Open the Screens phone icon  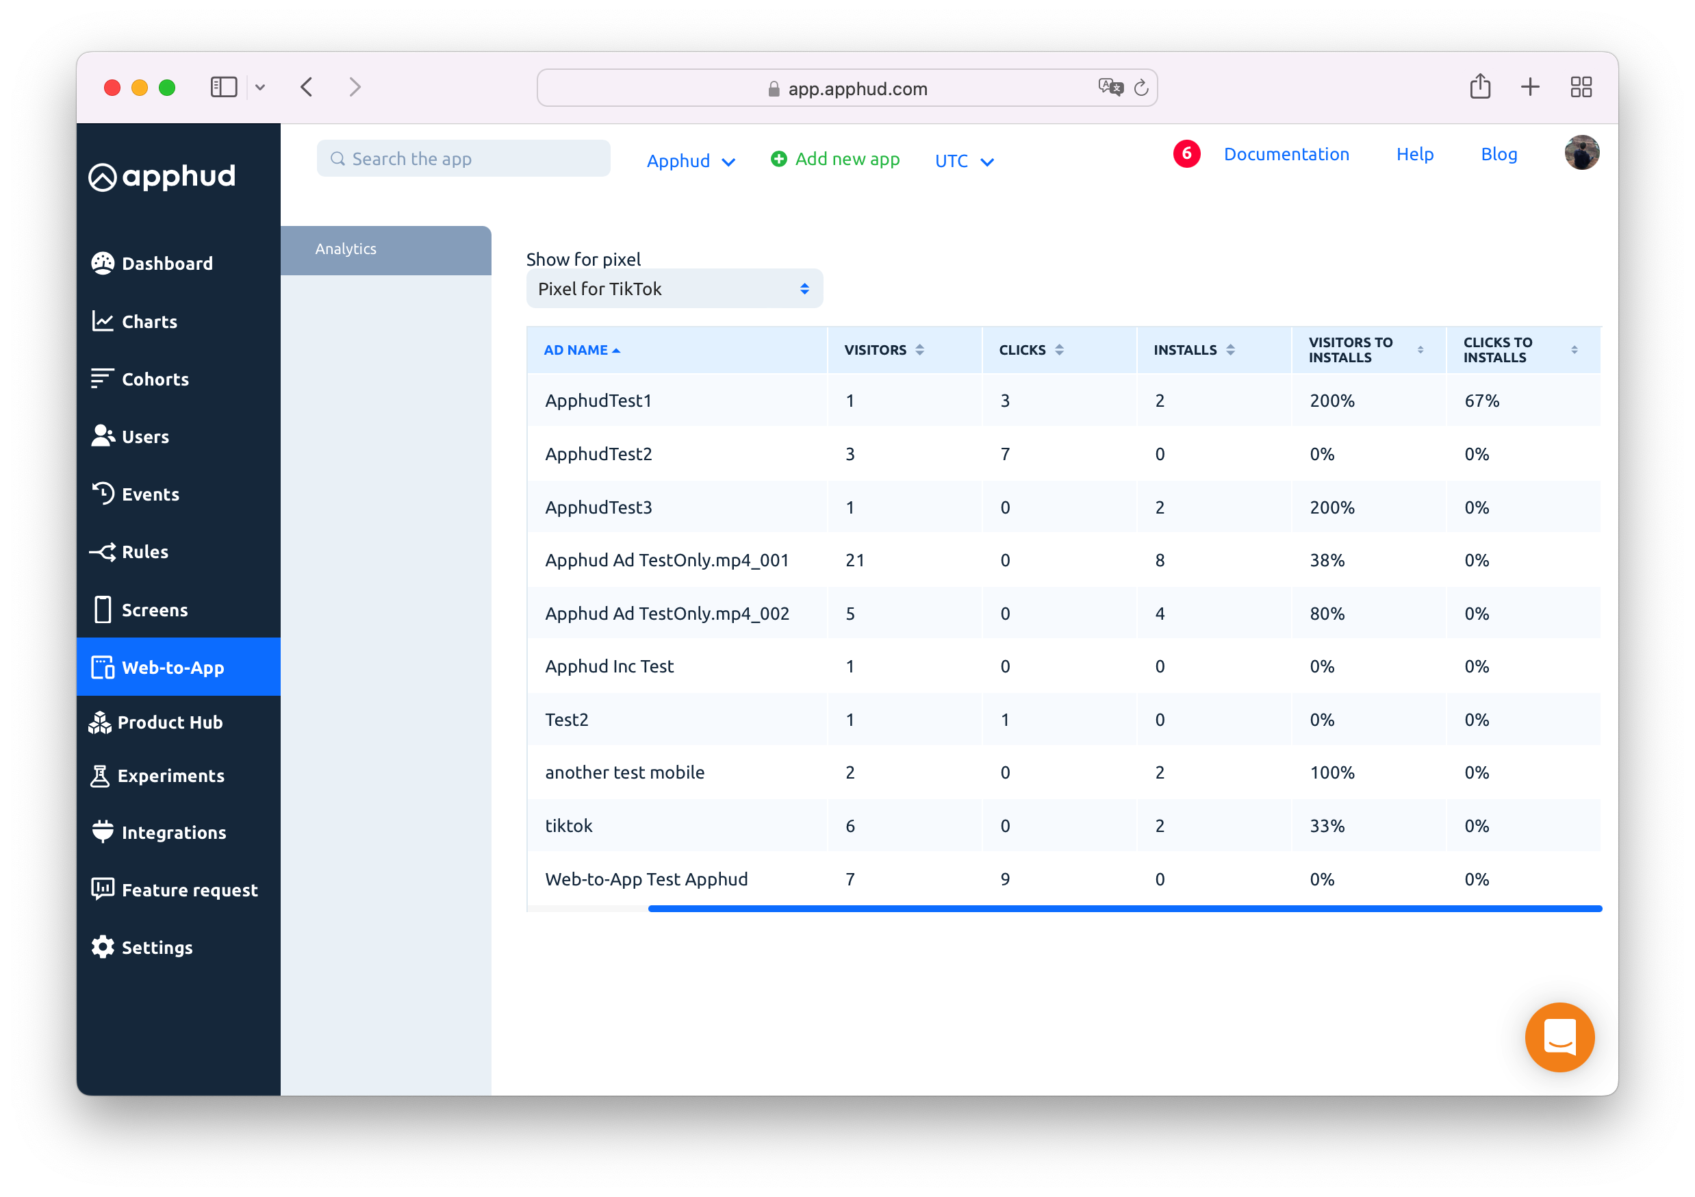pyautogui.click(x=103, y=610)
